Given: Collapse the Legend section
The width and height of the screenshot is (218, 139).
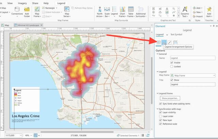Looking at the screenshot, I should tap(157, 72).
